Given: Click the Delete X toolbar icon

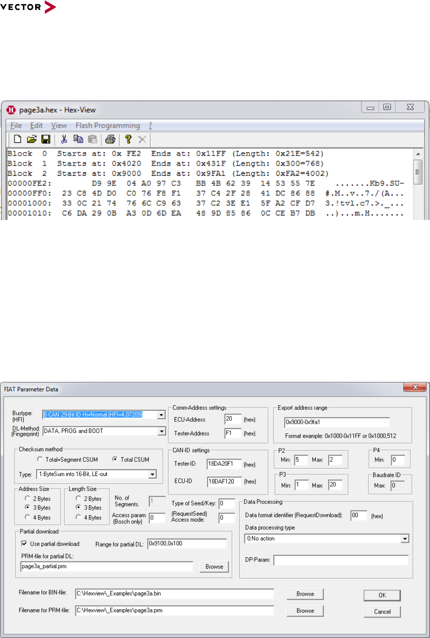Looking at the screenshot, I should 142,139.
